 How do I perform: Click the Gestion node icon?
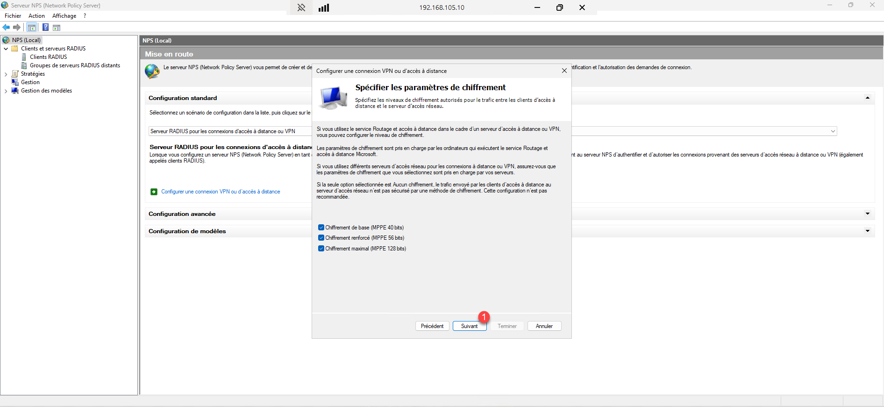15,82
